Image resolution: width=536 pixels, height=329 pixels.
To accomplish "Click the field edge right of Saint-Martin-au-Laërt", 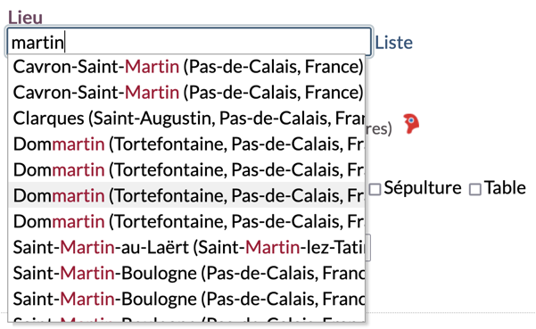I will (368, 248).
